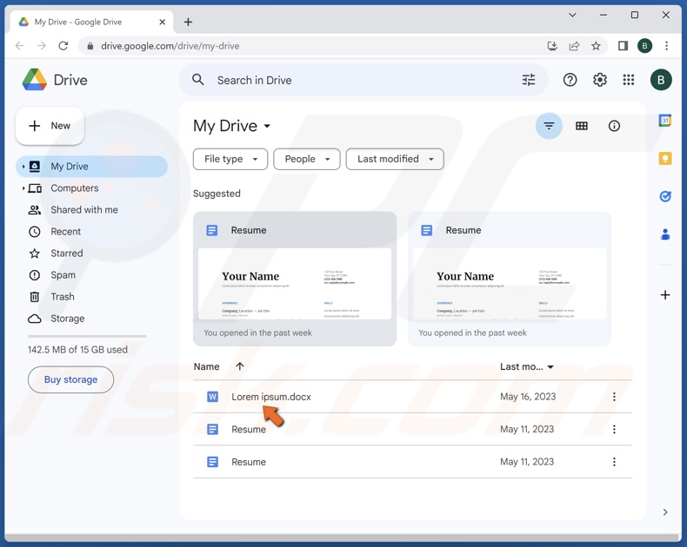Open the Trash section

[63, 297]
